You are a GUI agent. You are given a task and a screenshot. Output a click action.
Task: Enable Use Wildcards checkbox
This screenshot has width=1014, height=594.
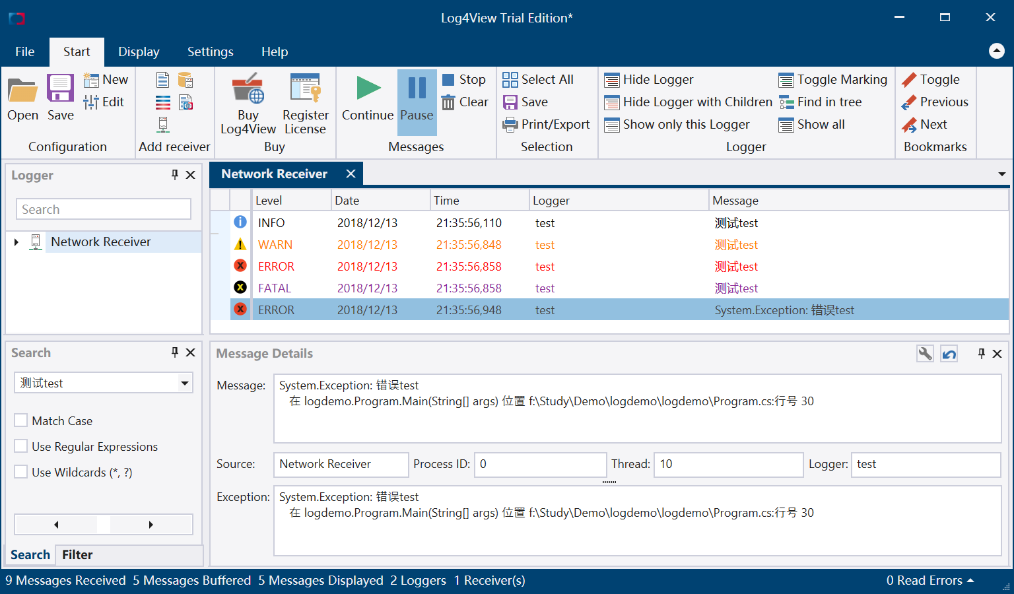pyautogui.click(x=21, y=472)
